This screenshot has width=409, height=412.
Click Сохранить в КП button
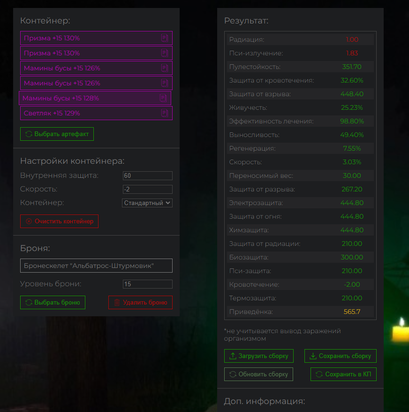click(x=343, y=374)
